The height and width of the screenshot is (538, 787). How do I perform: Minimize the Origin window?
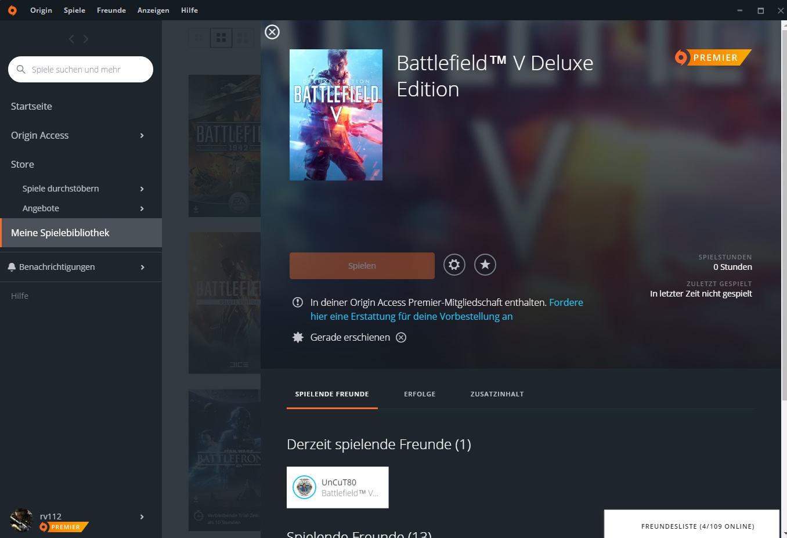740,10
